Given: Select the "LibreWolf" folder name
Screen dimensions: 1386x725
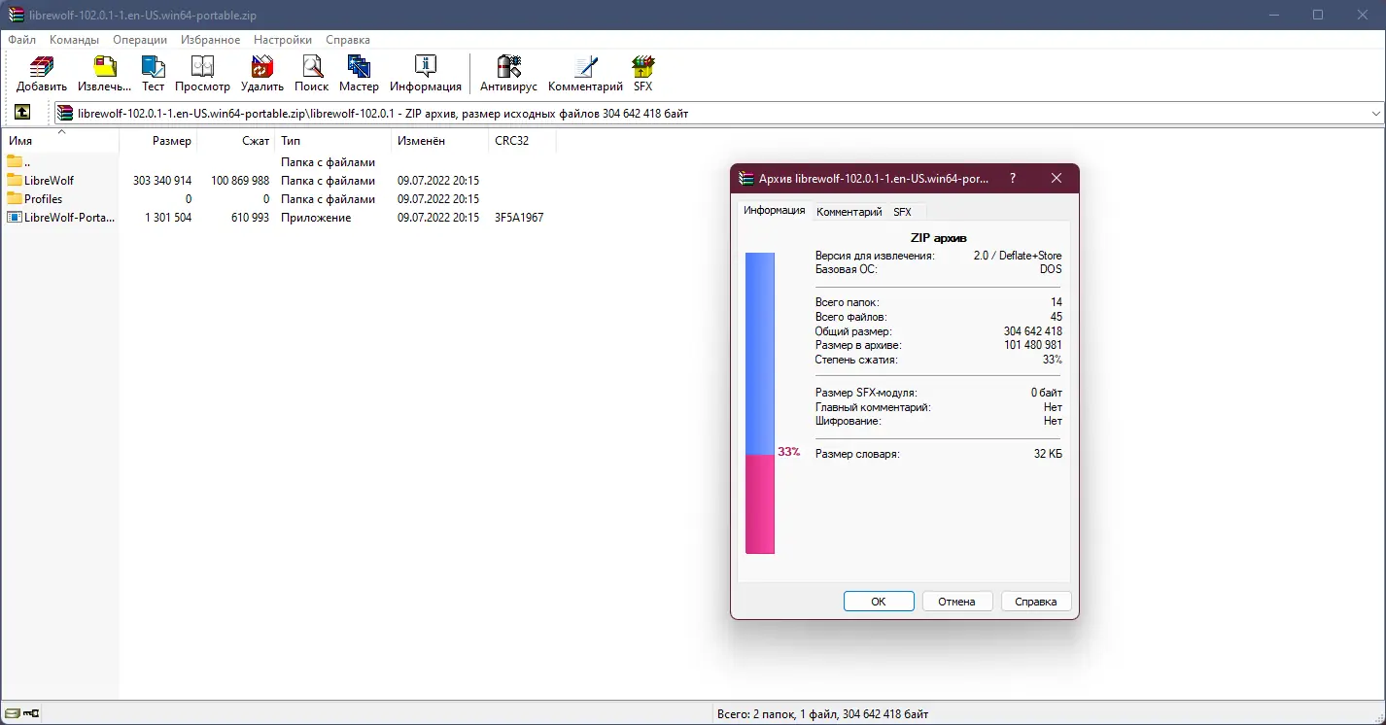Looking at the screenshot, I should pyautogui.click(x=49, y=181).
